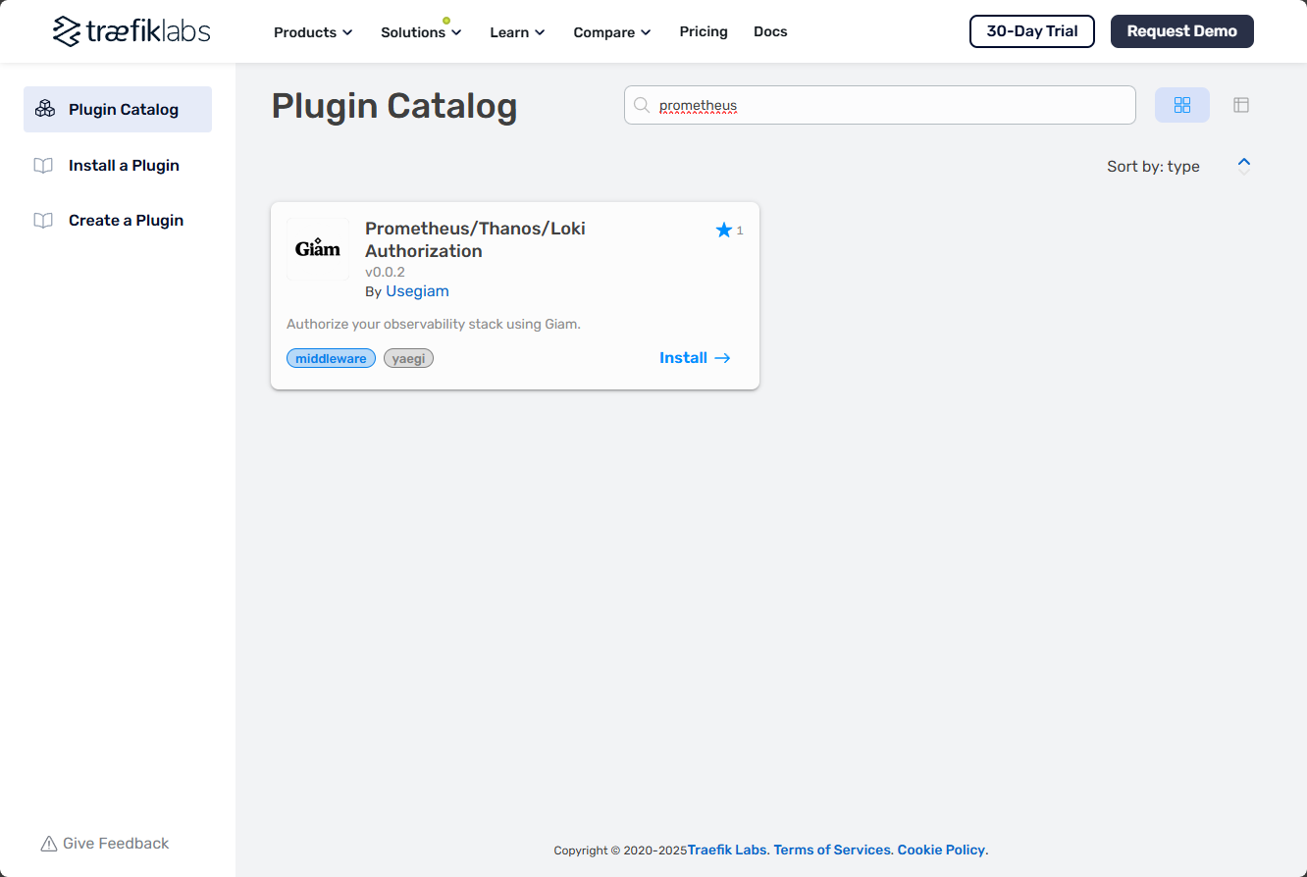Click the book icon beside Install a Plugin
Viewport: 1307px width, 877px height.
coord(43,166)
